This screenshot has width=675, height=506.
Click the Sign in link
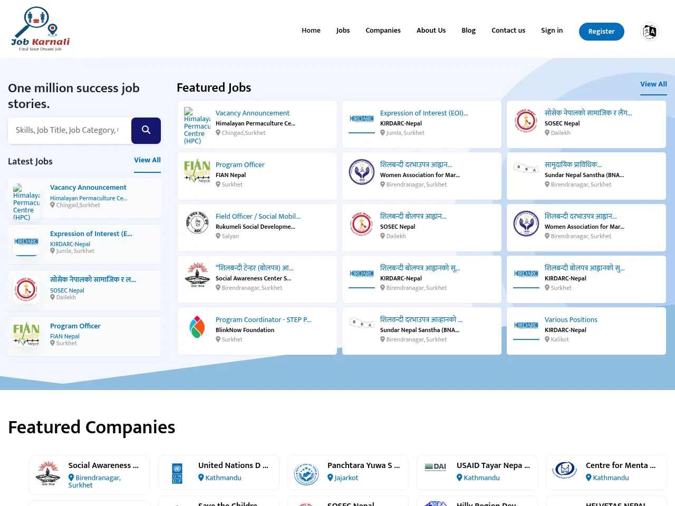[x=552, y=31]
